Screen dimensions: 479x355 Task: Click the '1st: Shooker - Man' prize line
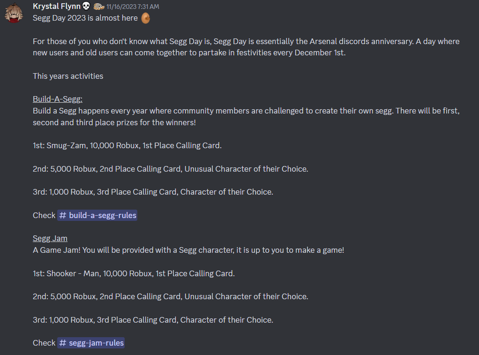click(134, 273)
